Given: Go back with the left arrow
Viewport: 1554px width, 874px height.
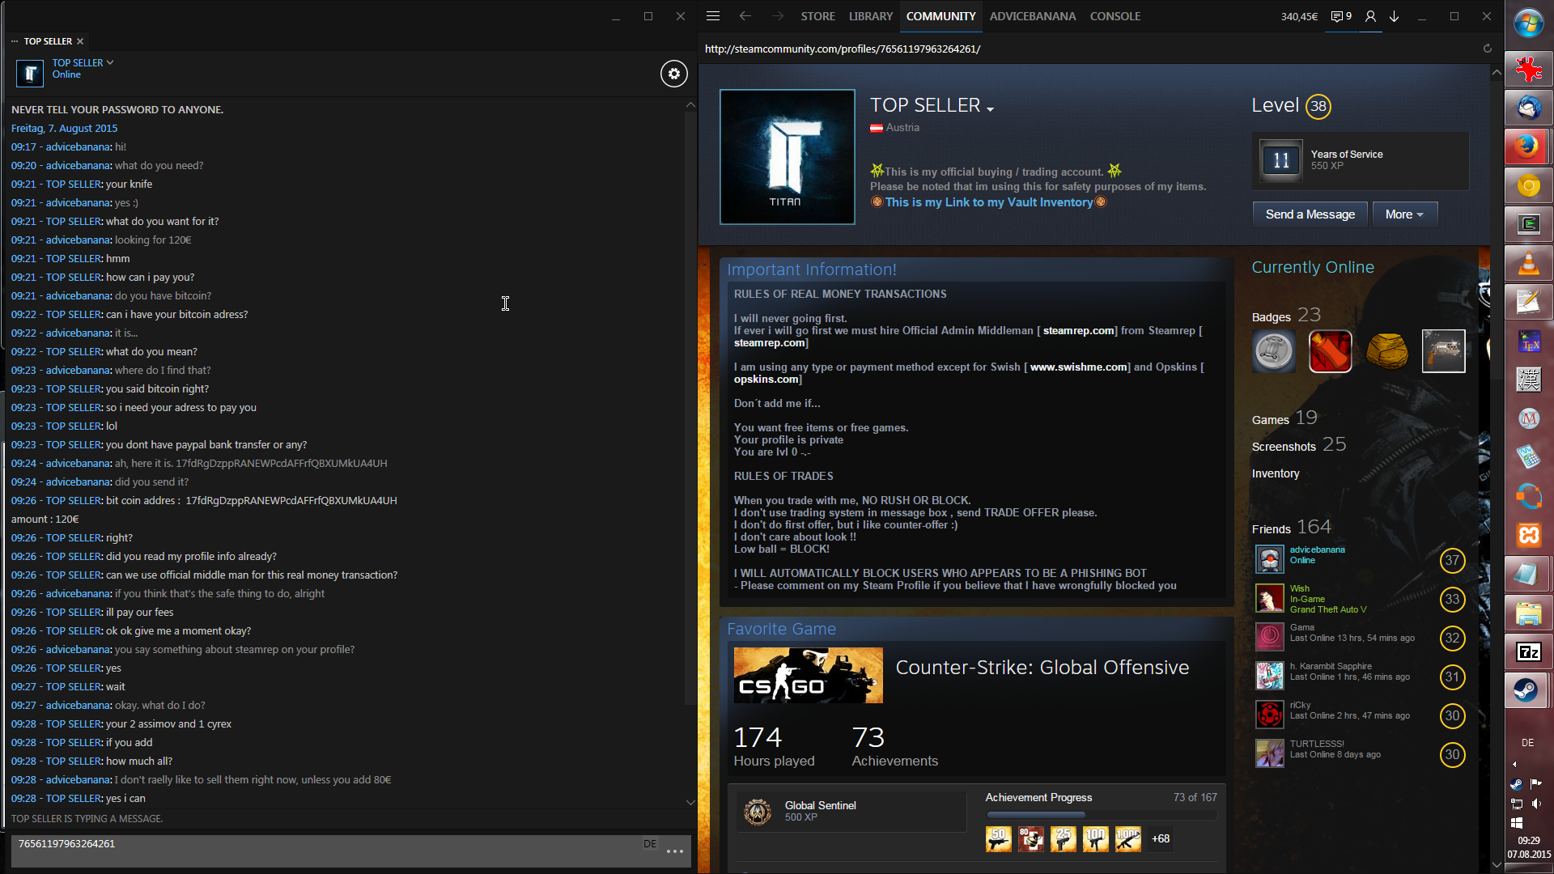Looking at the screenshot, I should click(x=745, y=16).
